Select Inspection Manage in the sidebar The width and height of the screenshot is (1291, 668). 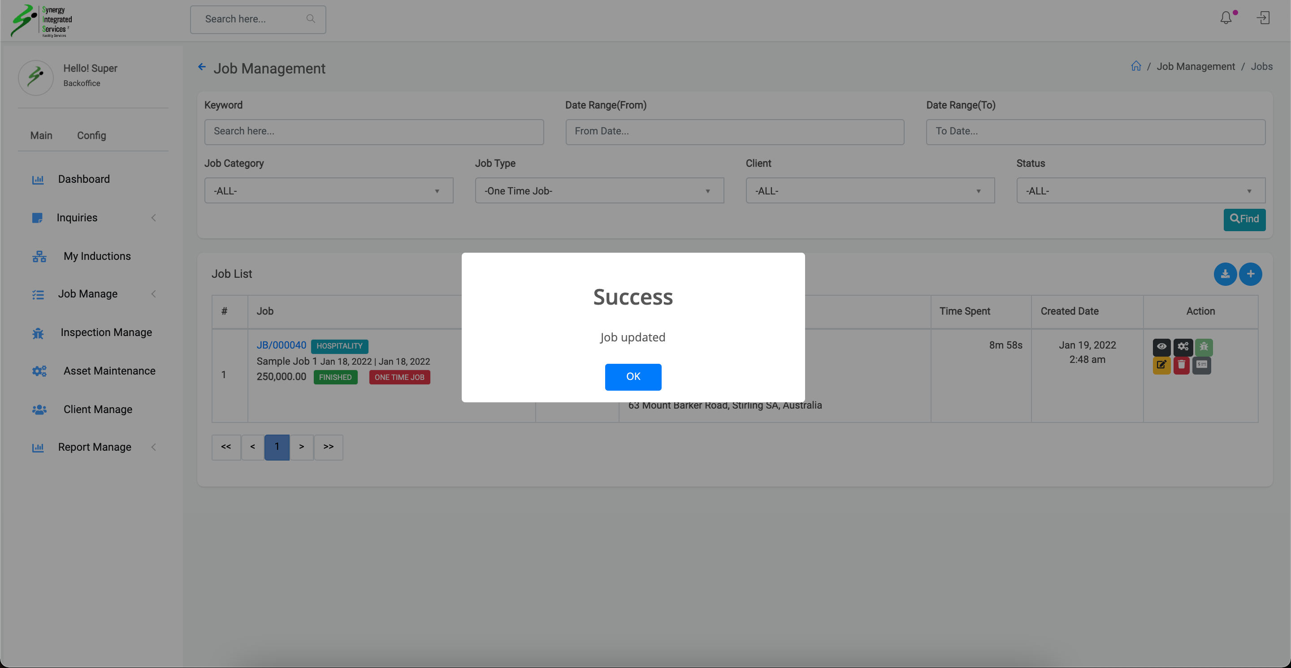tap(106, 332)
